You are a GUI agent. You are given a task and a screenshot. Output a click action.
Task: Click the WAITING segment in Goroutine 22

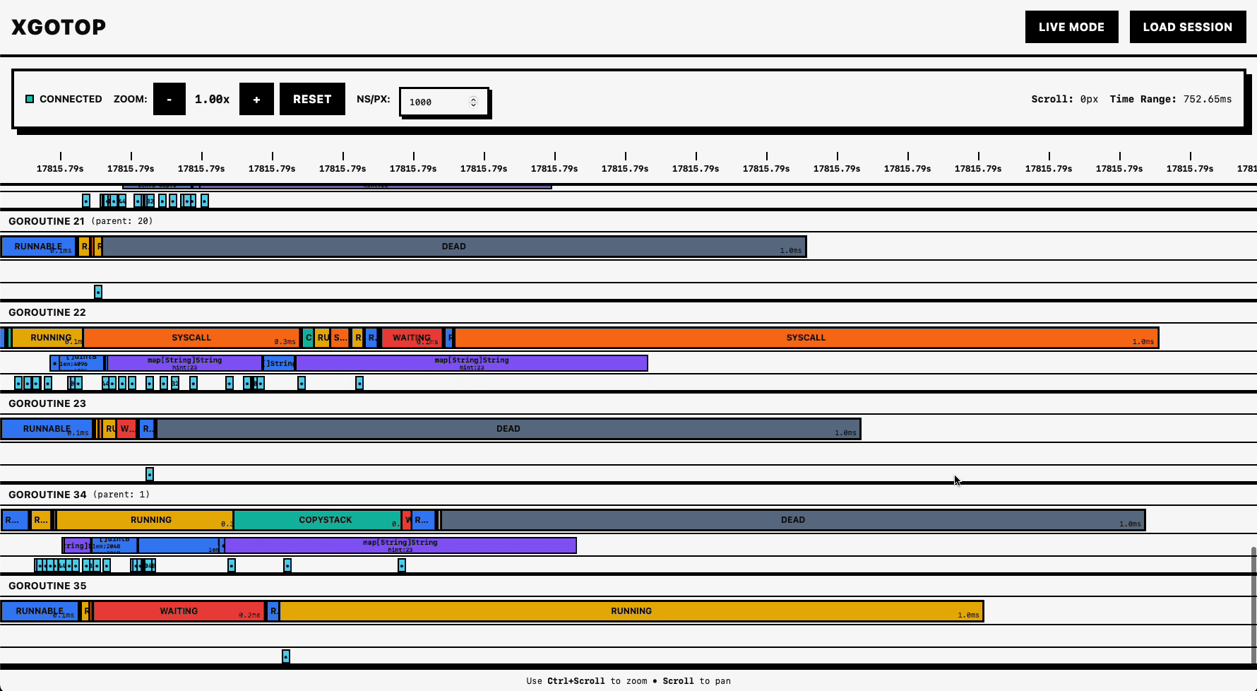(x=411, y=338)
